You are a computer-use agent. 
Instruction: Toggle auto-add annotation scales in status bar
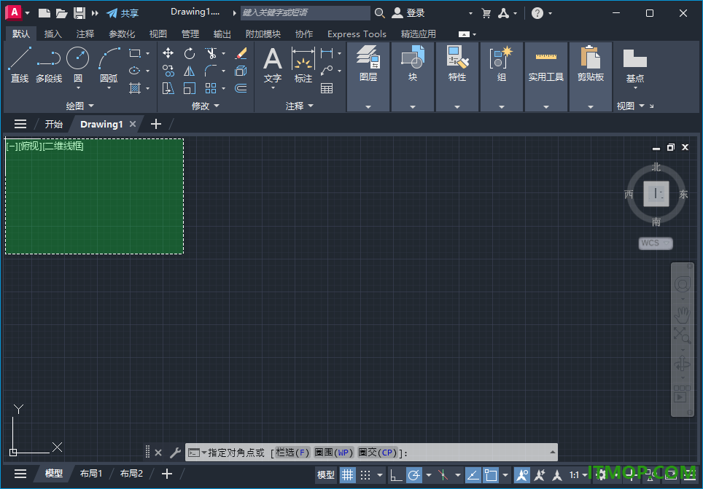[540, 474]
